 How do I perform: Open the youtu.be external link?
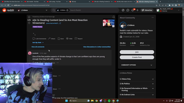[53, 23]
